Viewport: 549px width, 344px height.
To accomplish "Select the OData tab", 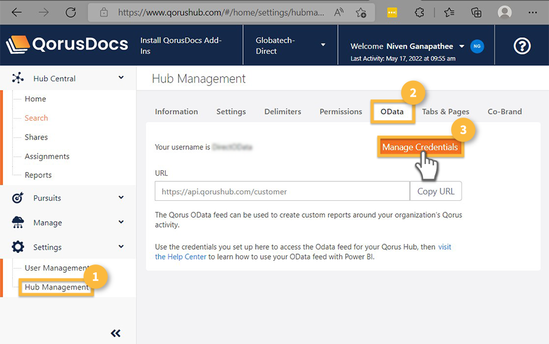I will [x=392, y=111].
